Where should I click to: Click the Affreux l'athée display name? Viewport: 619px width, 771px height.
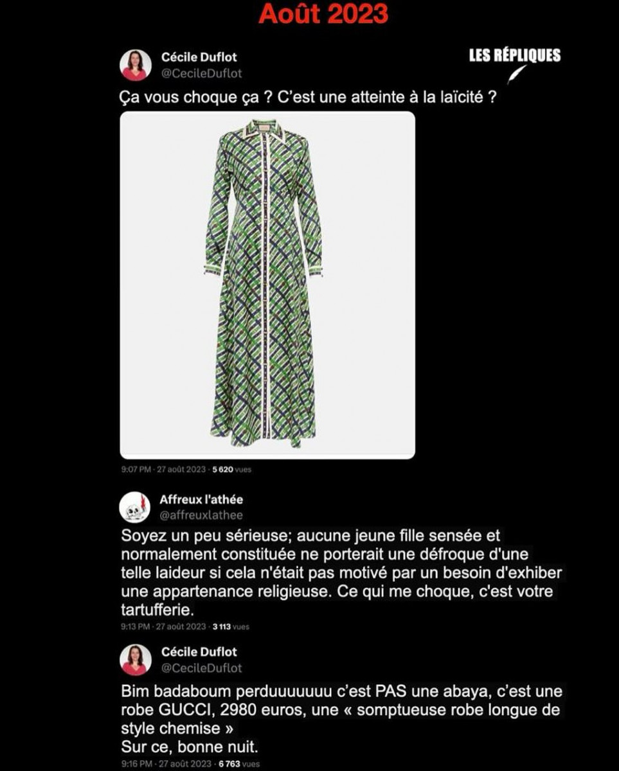click(x=201, y=499)
